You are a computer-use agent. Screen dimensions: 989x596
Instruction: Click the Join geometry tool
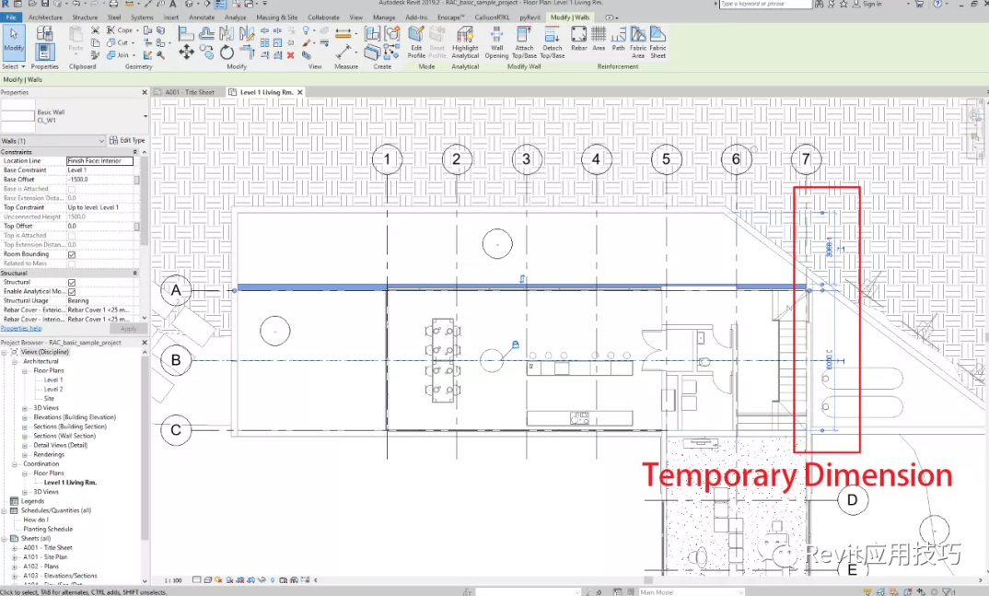(122, 55)
